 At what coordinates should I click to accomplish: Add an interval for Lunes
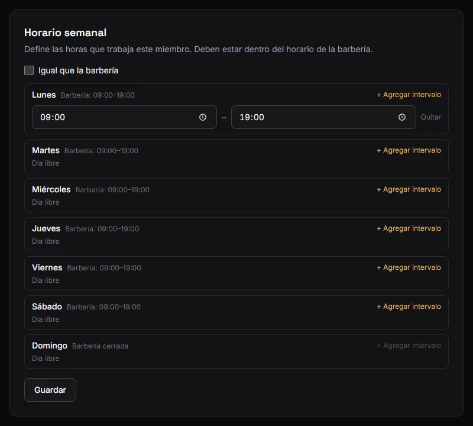[409, 95]
